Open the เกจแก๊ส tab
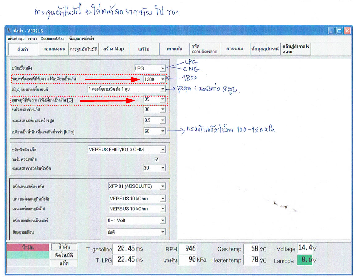This screenshot has width=356, height=278. [174, 49]
